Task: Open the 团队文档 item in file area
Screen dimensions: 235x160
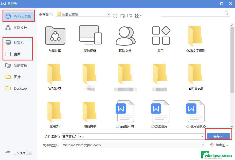Action: click(x=125, y=39)
